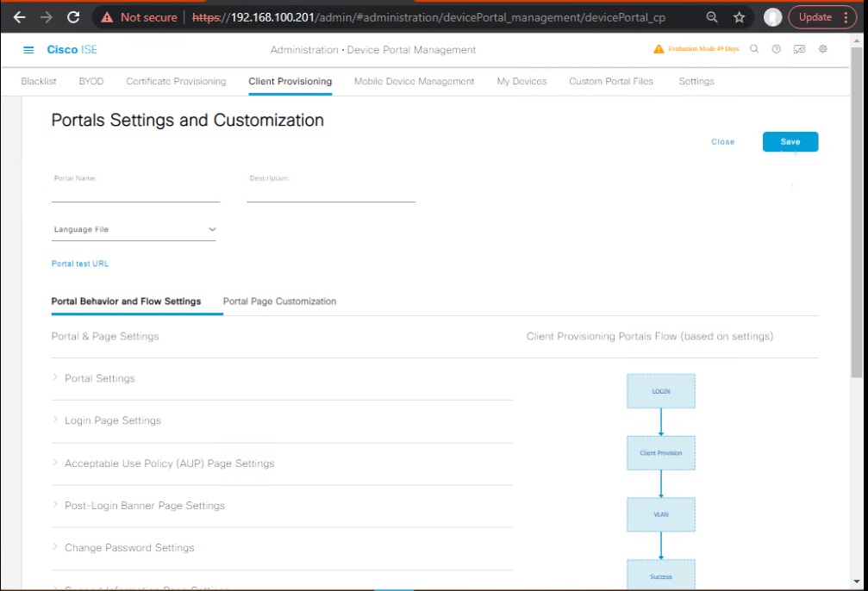
Task: Open the browser zoom magnifier icon
Action: 712,17
